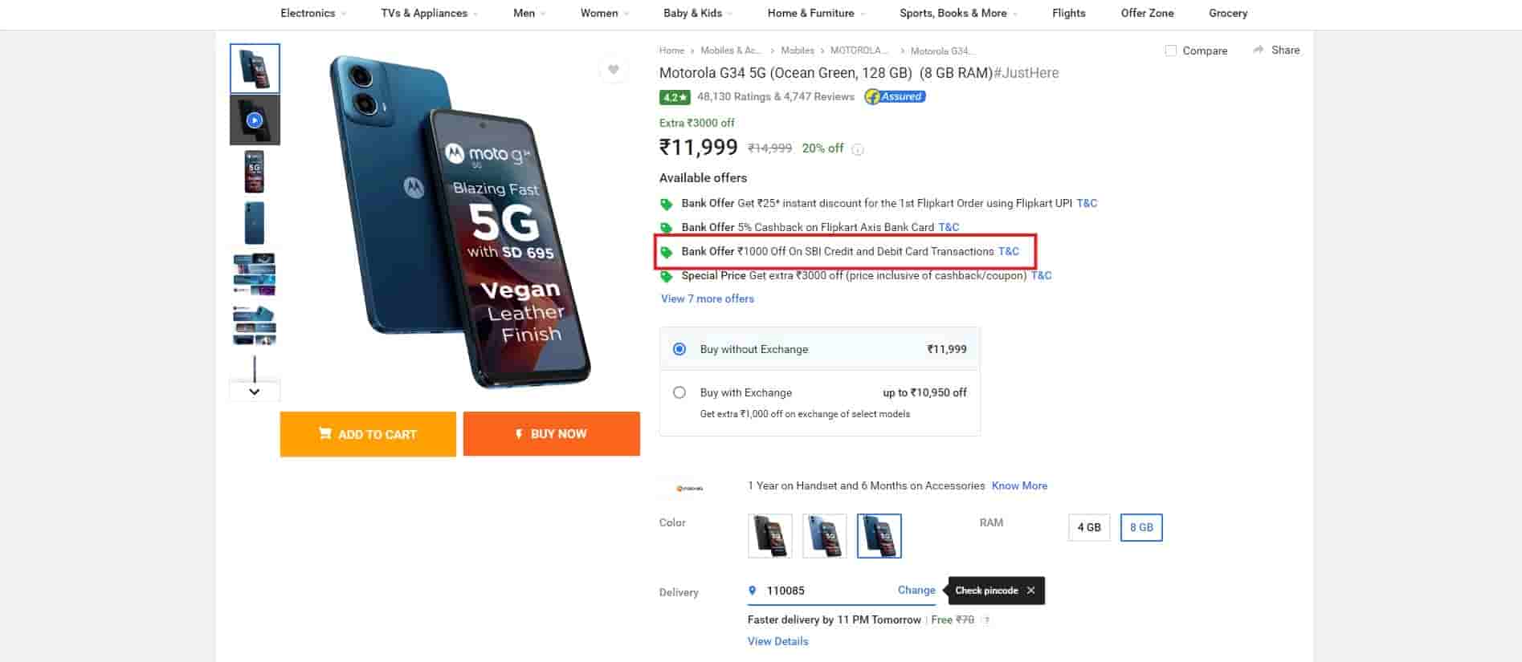Play the product video thumbnail
Viewport: 1522px width, 662px height.
(255, 120)
